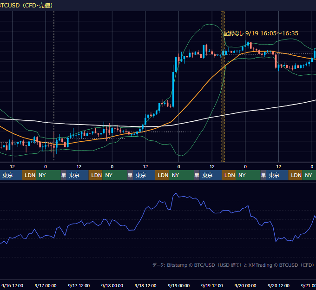This screenshot has height=290, width=316.
Task: Click the 9/18 12:00 date label
Action: click(145, 285)
